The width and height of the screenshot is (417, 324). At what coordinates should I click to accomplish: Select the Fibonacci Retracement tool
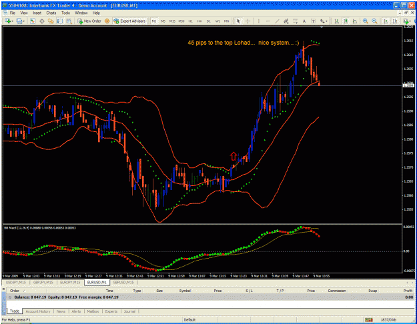(x=295, y=21)
